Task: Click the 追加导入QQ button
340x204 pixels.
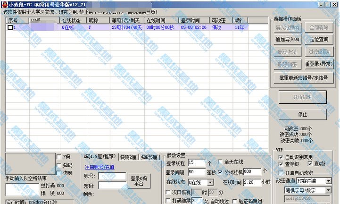Action: click(x=288, y=39)
